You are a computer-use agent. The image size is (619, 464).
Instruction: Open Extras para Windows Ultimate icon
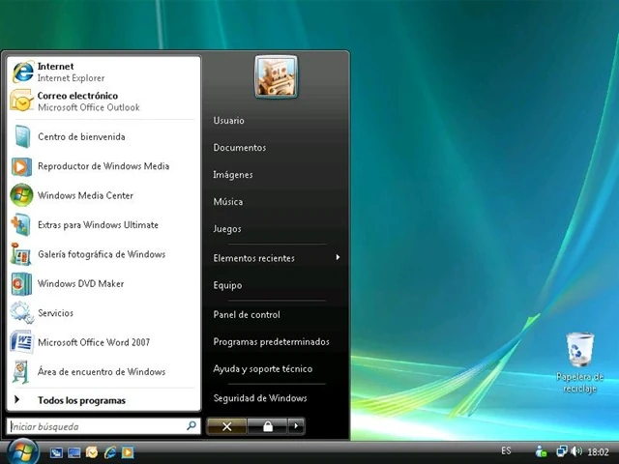pyautogui.click(x=21, y=225)
